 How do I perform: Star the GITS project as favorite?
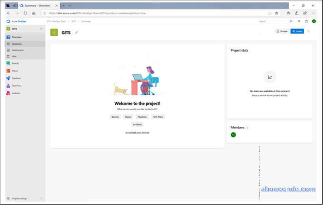308,31
